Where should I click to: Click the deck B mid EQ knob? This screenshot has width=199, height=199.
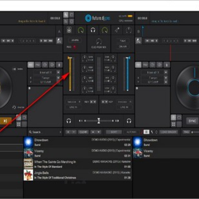click(113, 79)
